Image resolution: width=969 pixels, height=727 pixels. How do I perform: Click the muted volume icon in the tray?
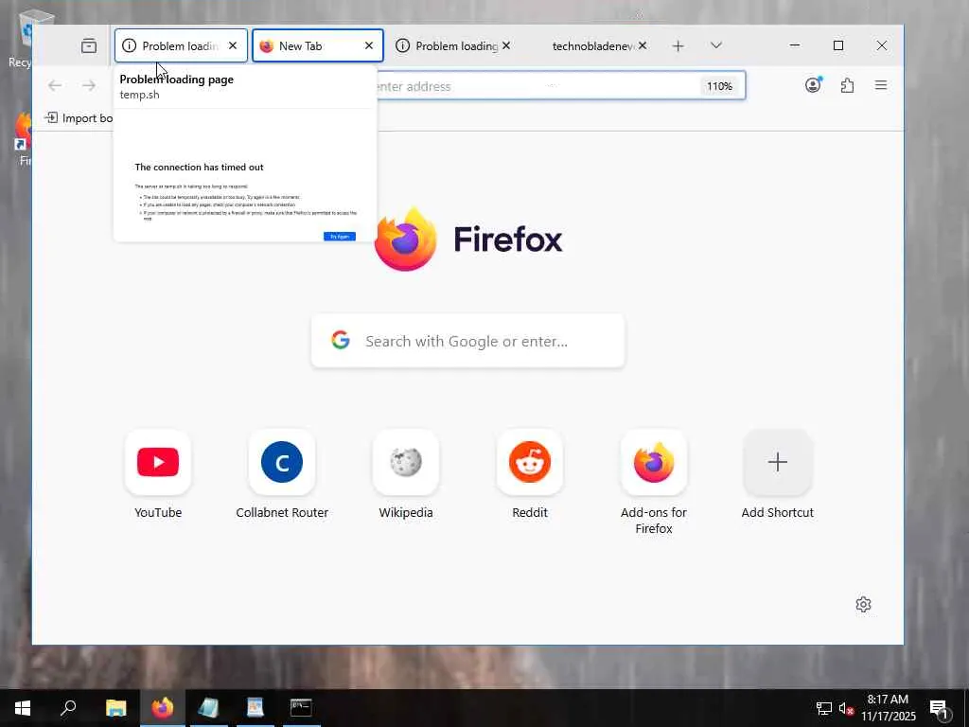pyautogui.click(x=846, y=708)
